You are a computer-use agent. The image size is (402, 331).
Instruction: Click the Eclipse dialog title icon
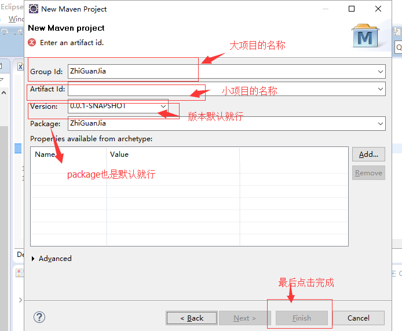(x=34, y=9)
